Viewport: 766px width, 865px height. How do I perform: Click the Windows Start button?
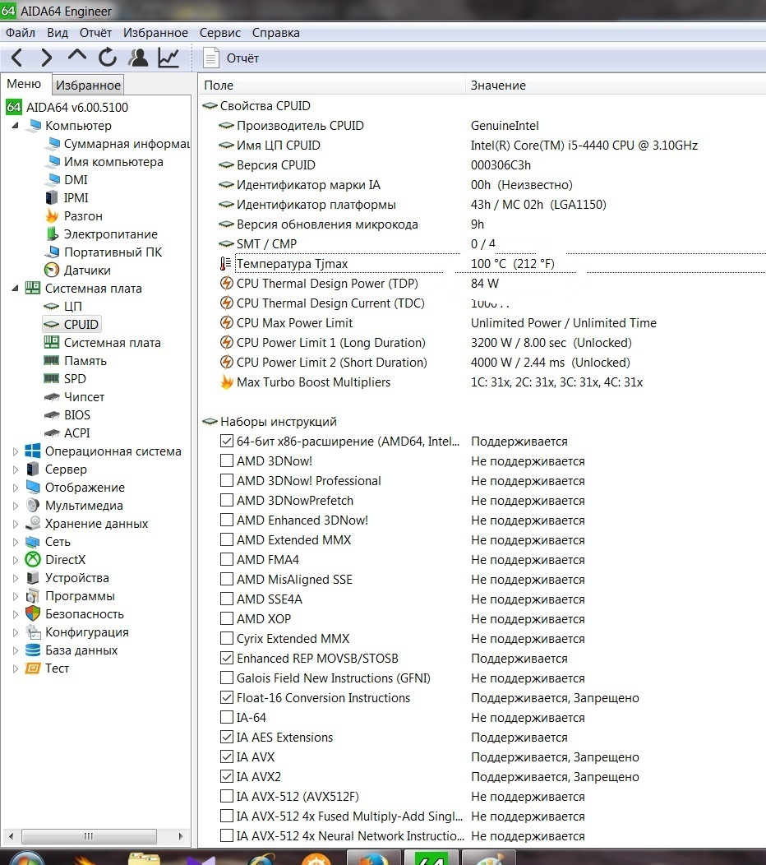point(25,858)
